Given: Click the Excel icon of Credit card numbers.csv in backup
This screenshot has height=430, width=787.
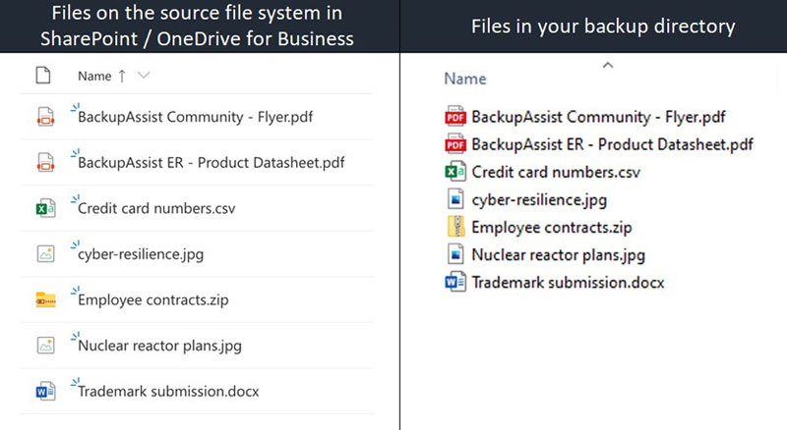Looking at the screenshot, I should pos(455,172).
